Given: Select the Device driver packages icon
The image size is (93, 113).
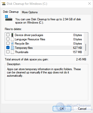Looking at the screenshot, I should 12,35.
